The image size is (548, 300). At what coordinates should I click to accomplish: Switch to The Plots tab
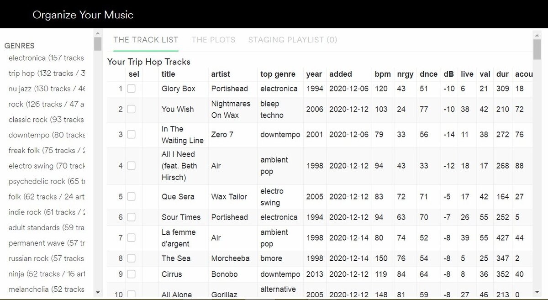click(x=213, y=40)
